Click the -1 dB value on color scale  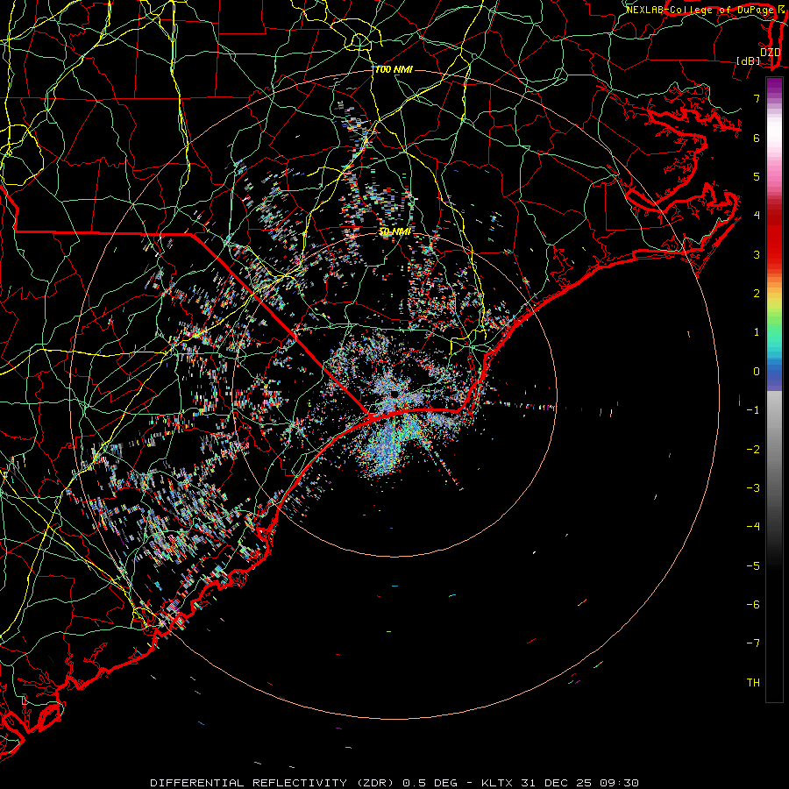click(x=753, y=410)
